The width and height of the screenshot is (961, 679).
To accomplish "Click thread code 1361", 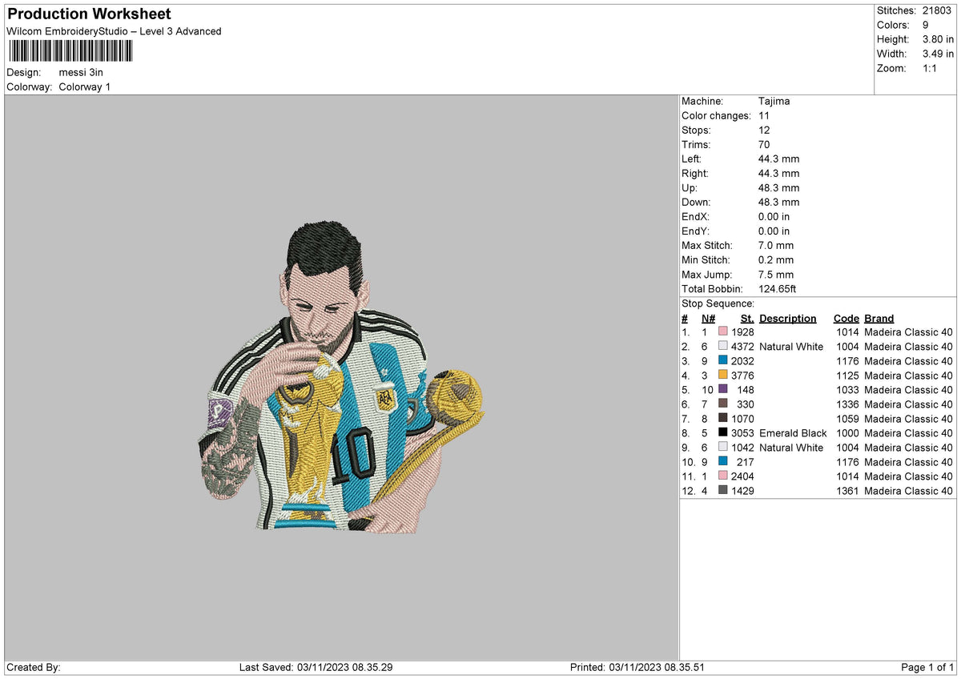I will (847, 491).
